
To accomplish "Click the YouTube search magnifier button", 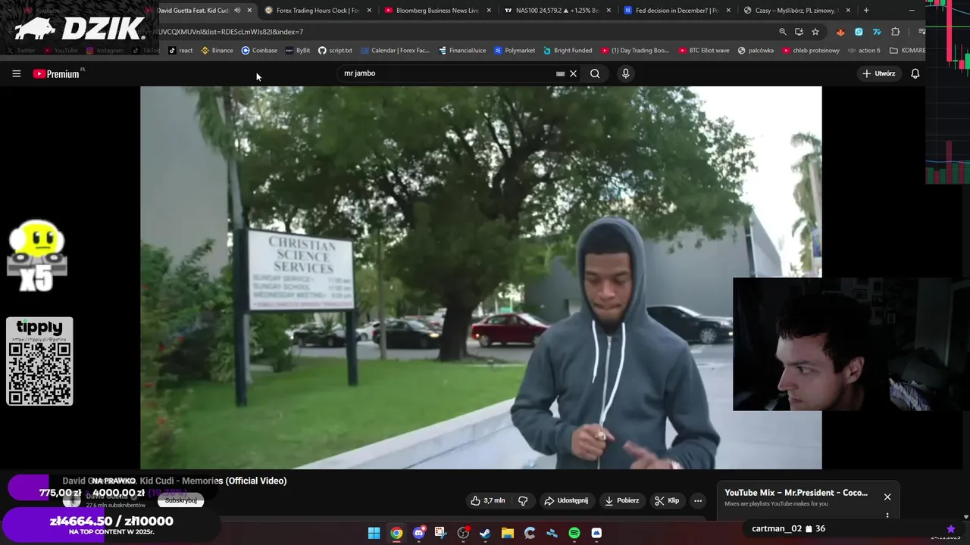I will tap(595, 73).
